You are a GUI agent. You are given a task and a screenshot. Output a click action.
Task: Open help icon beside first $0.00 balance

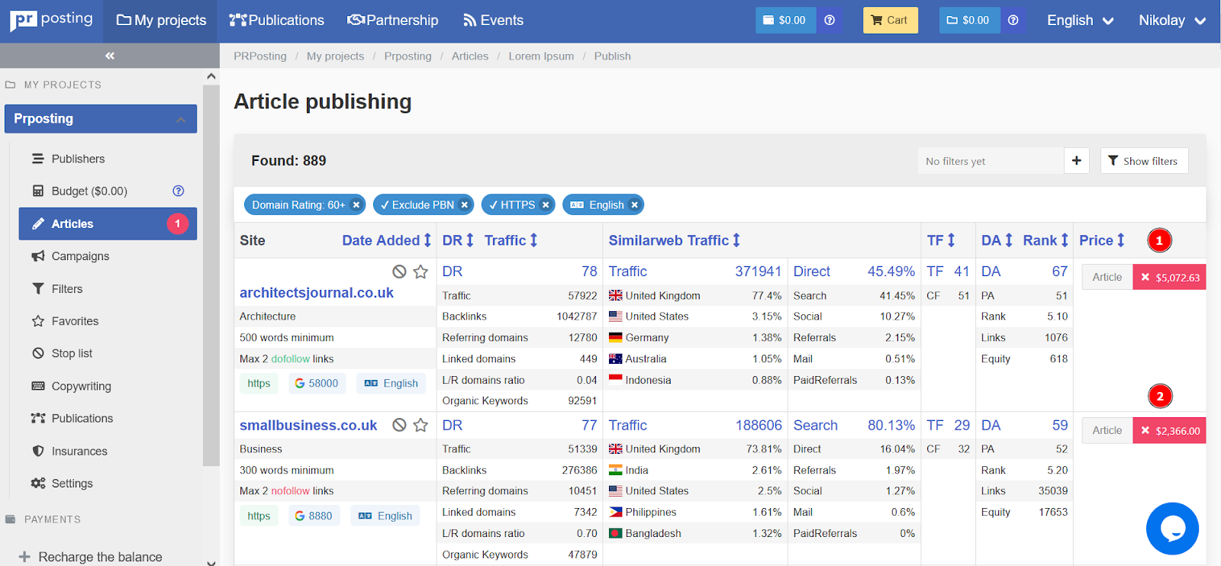tap(830, 21)
